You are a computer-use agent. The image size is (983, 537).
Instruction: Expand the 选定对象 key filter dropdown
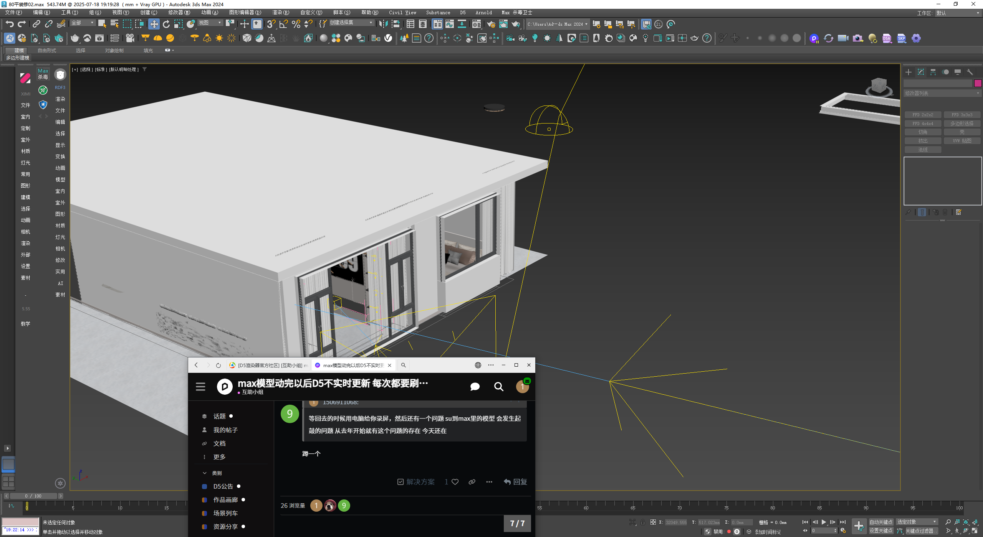click(x=917, y=522)
